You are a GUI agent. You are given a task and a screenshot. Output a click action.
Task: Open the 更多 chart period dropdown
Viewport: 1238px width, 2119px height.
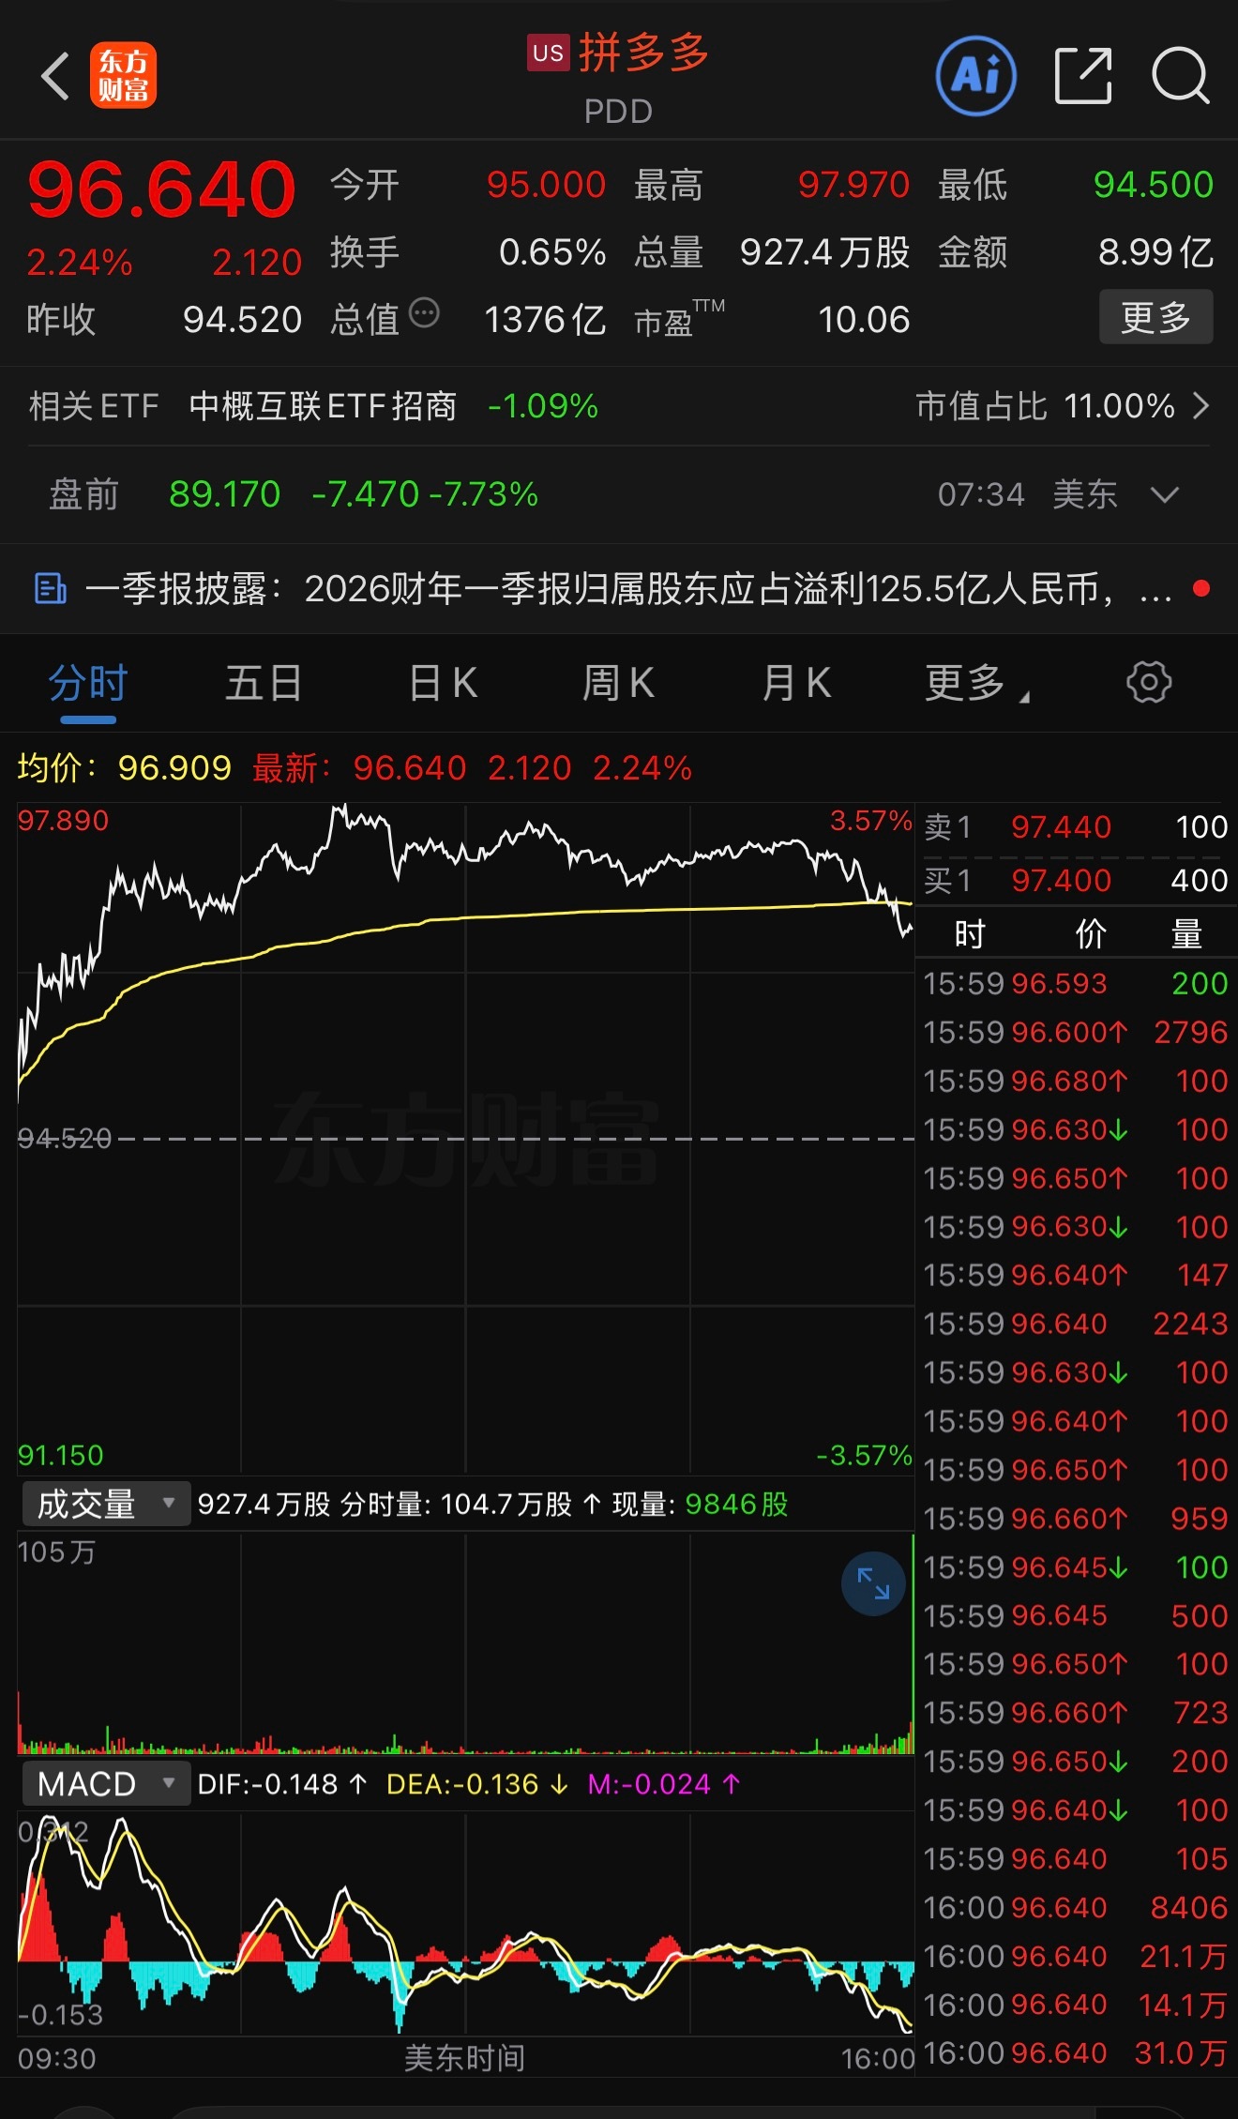[x=976, y=683]
